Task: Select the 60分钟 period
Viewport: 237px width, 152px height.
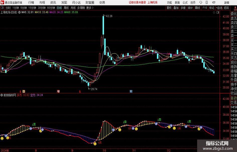Action: tap(51, 8)
